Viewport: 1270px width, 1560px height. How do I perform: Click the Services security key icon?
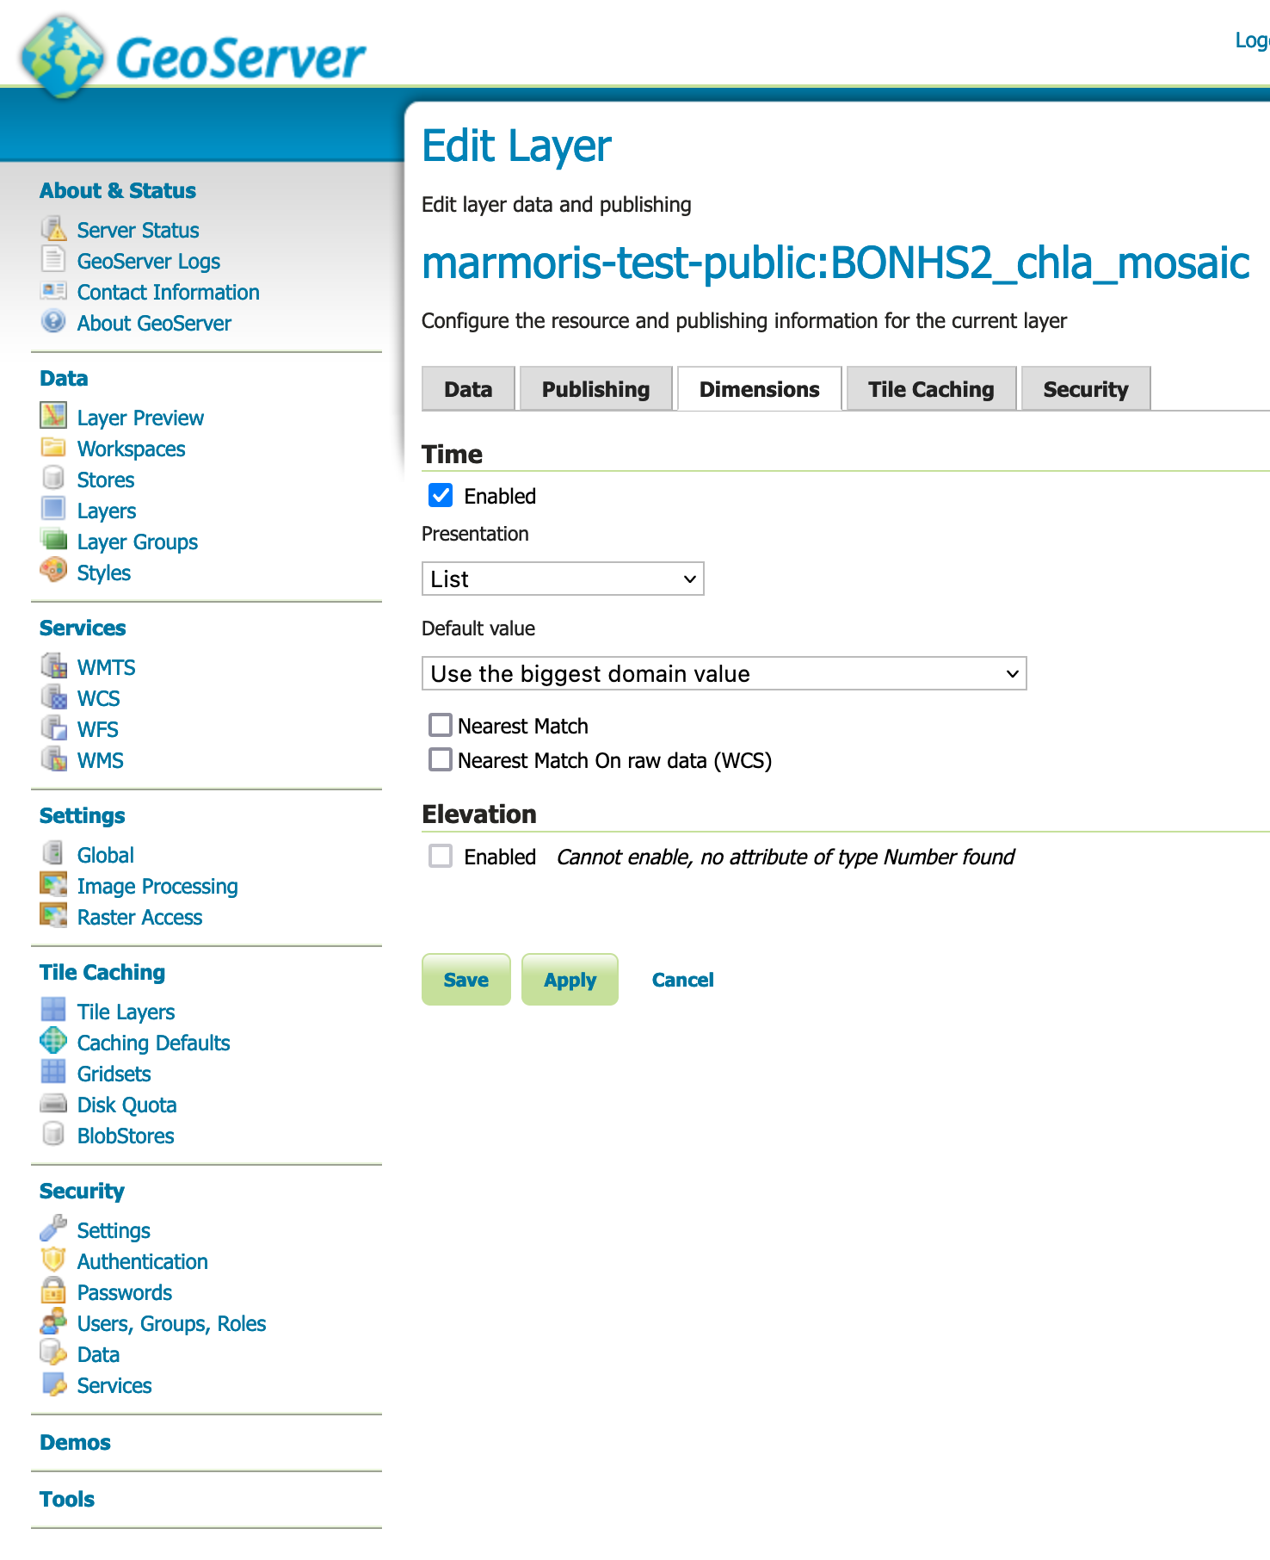[x=53, y=1384]
